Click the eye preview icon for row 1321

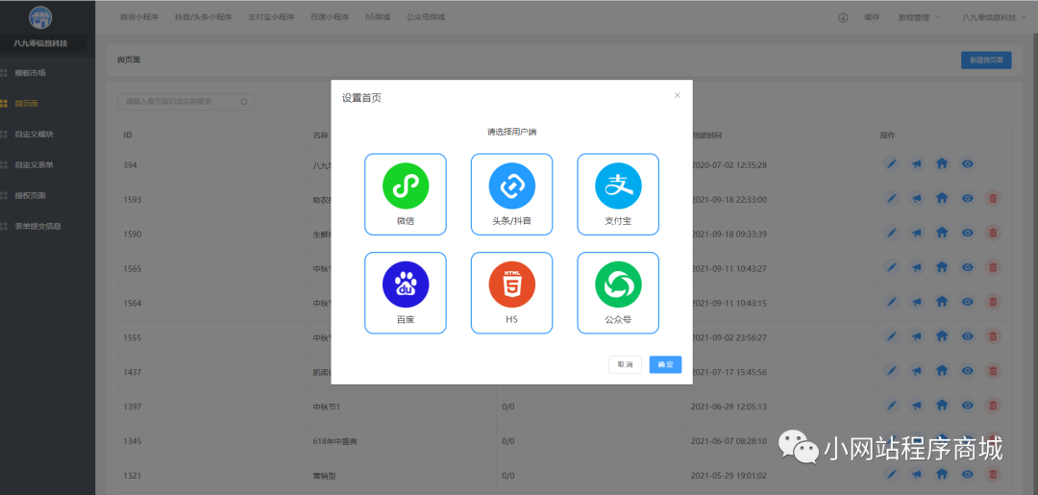967,474
